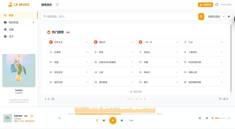Click the magnifier on hot search card 4
The image size is (235, 129).
point(221,42)
